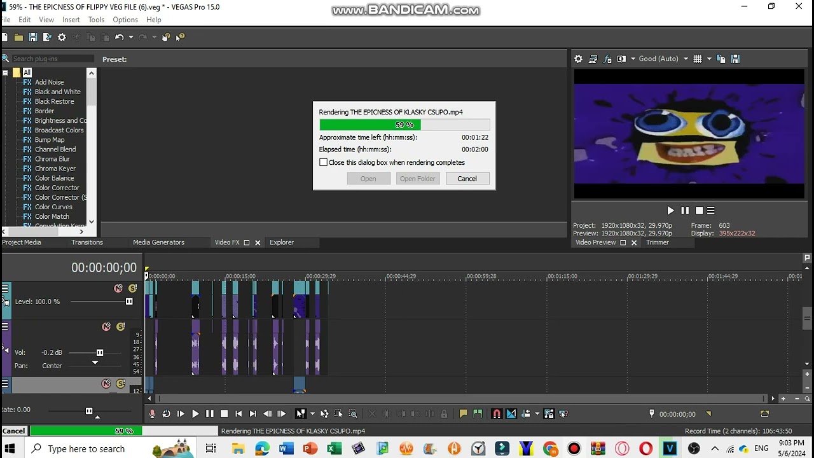The height and width of the screenshot is (458, 814).
Task: Switch to the Trimmer tab
Action: point(658,242)
